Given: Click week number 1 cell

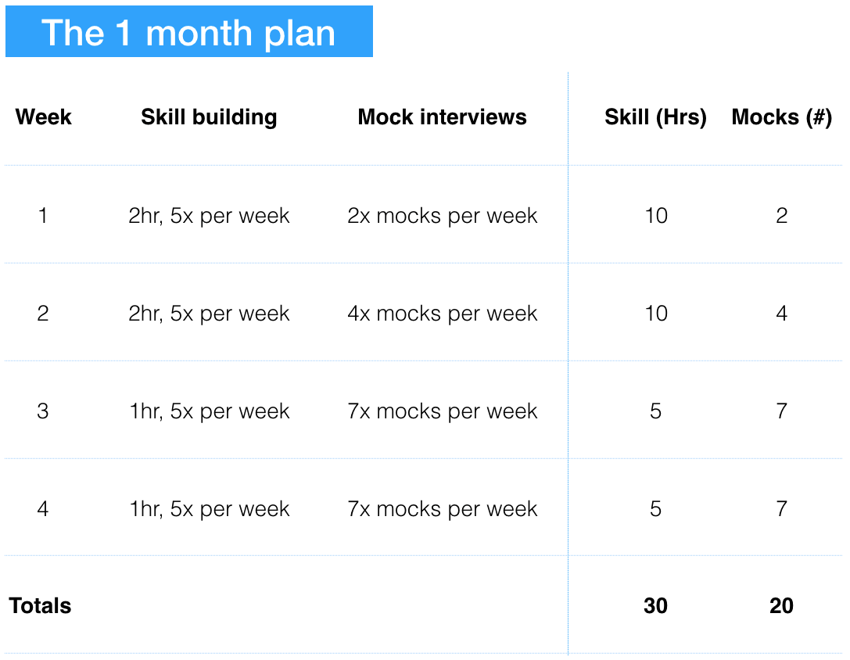Looking at the screenshot, I should (x=43, y=216).
